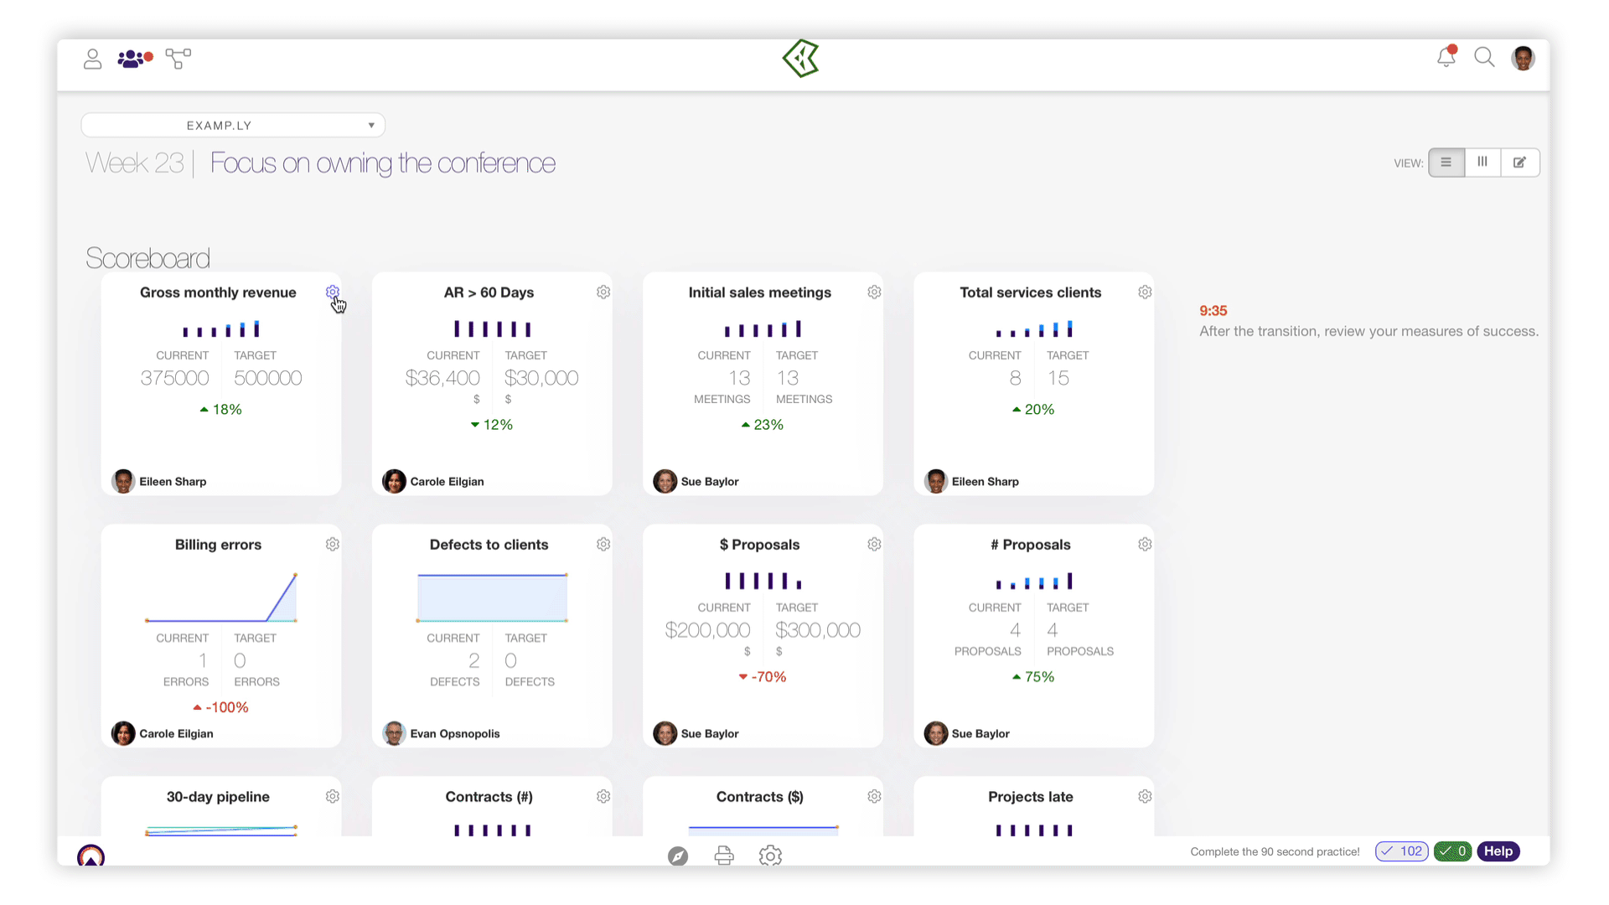Open settings gear in bottom bar
Screen dimensions: 1609x905
pyautogui.click(x=770, y=856)
